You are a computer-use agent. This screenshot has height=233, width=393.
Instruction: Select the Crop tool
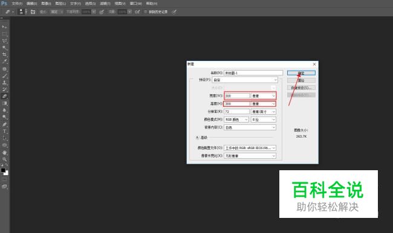[4, 54]
